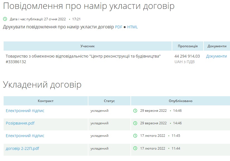
Task: Click the clock icon beside the publication date
Action: [5, 19]
